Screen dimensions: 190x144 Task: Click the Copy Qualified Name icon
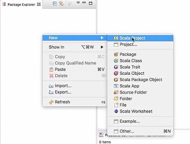tap(51, 63)
